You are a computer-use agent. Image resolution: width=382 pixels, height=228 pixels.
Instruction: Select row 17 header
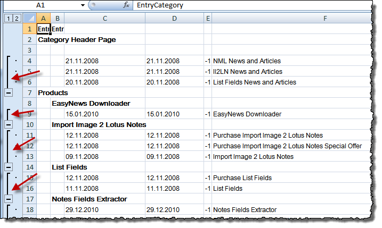[30, 199]
